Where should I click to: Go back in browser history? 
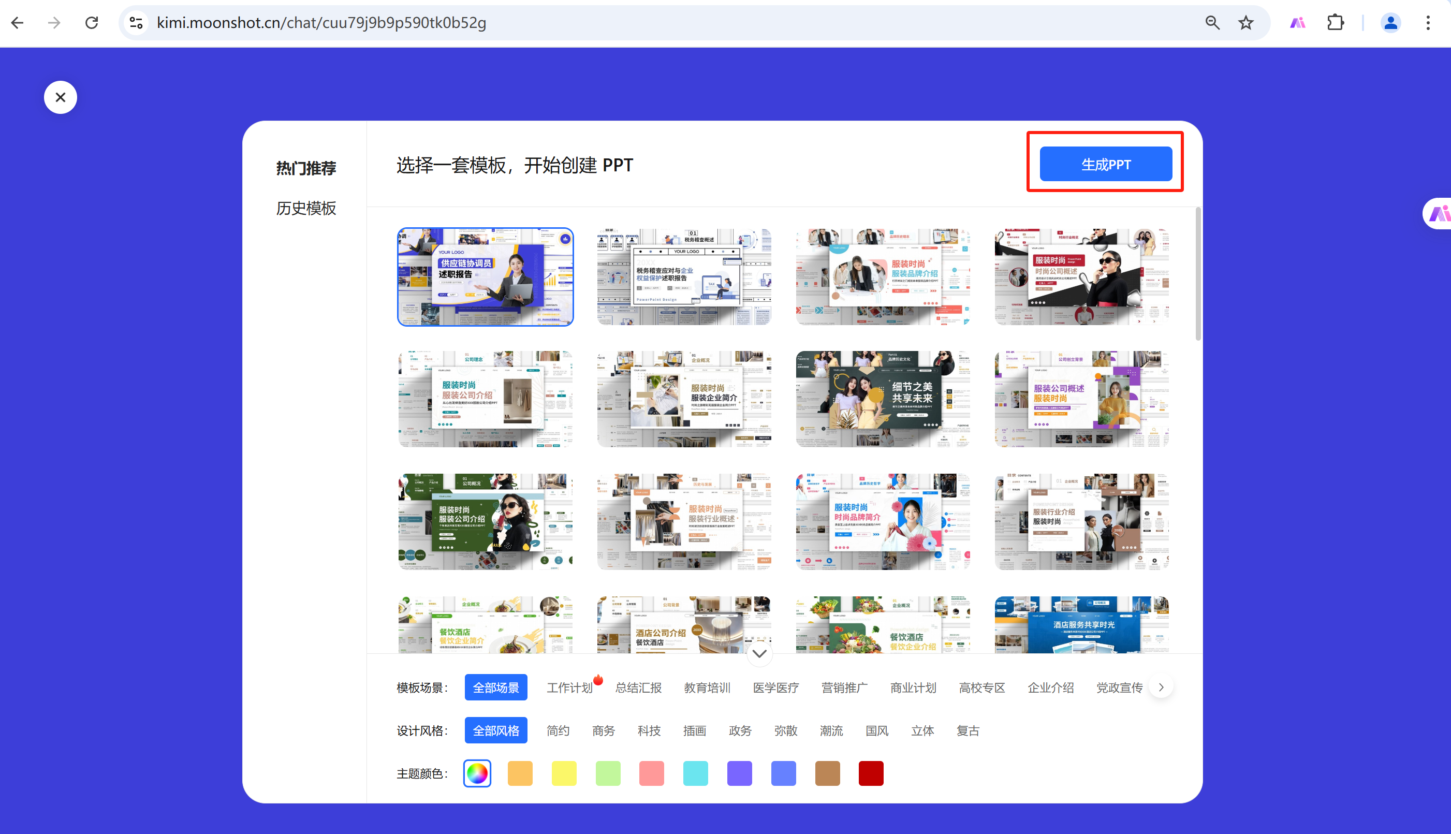click(x=17, y=23)
